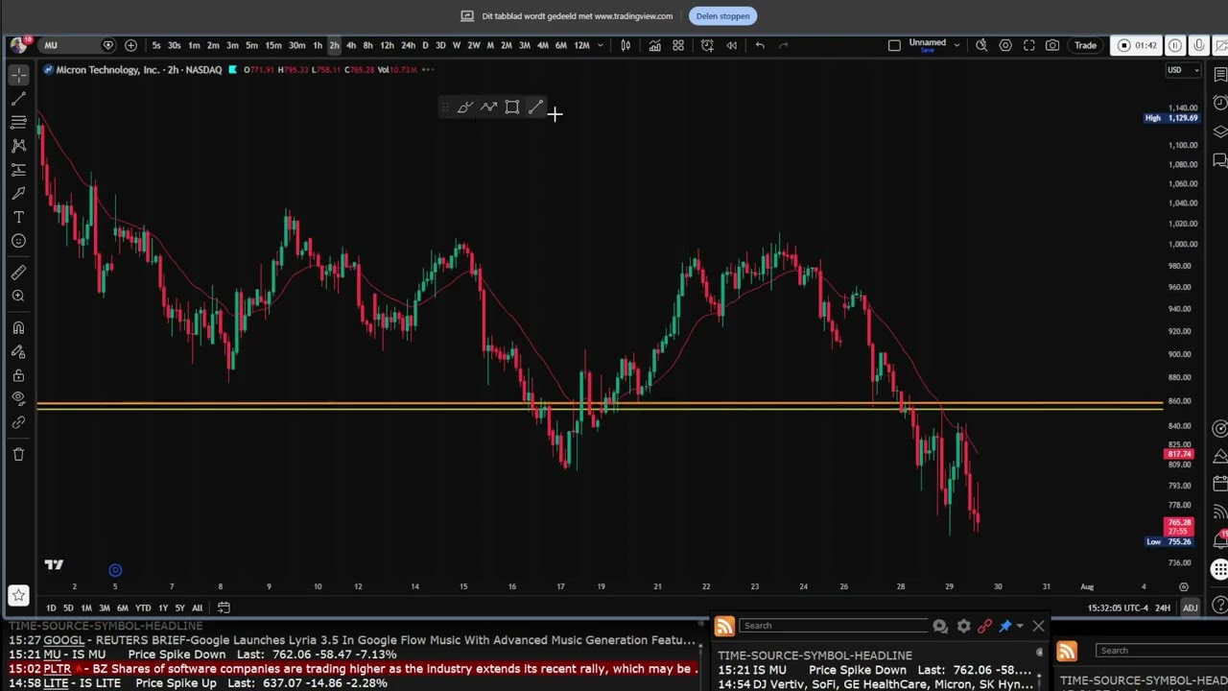This screenshot has height=691, width=1228.
Task: Switch to the D timeframe
Action: (425, 45)
